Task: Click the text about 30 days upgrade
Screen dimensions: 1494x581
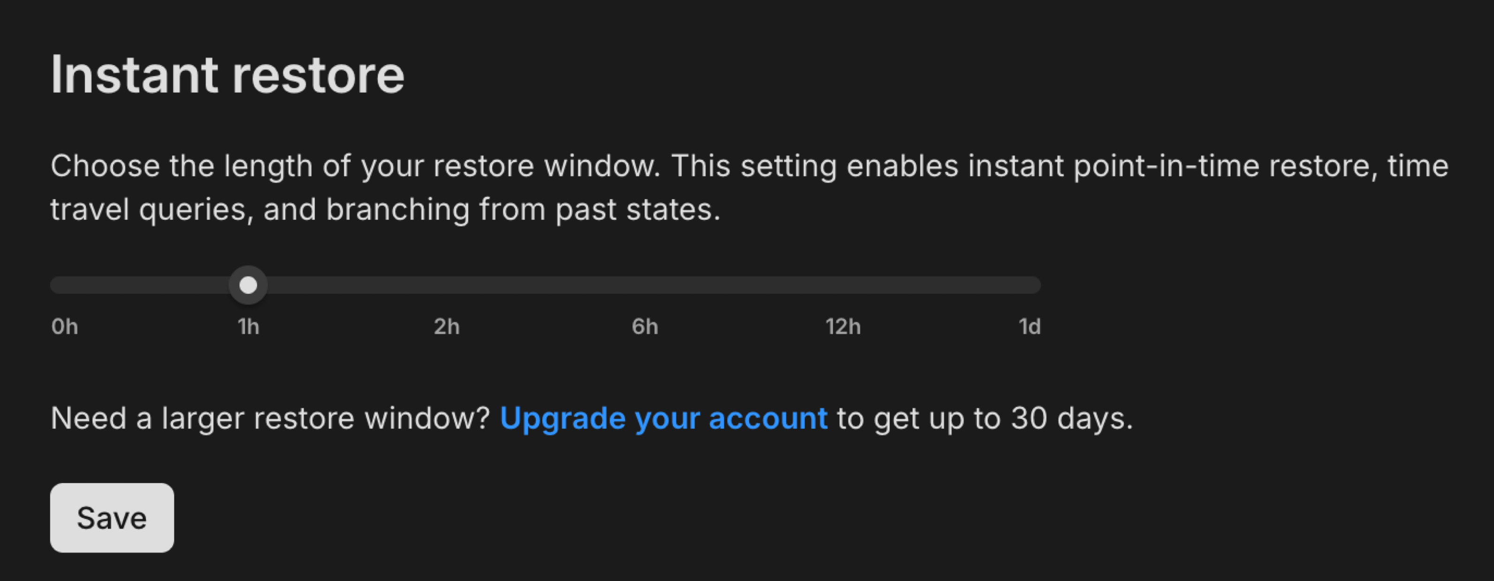Action: [x=986, y=417]
